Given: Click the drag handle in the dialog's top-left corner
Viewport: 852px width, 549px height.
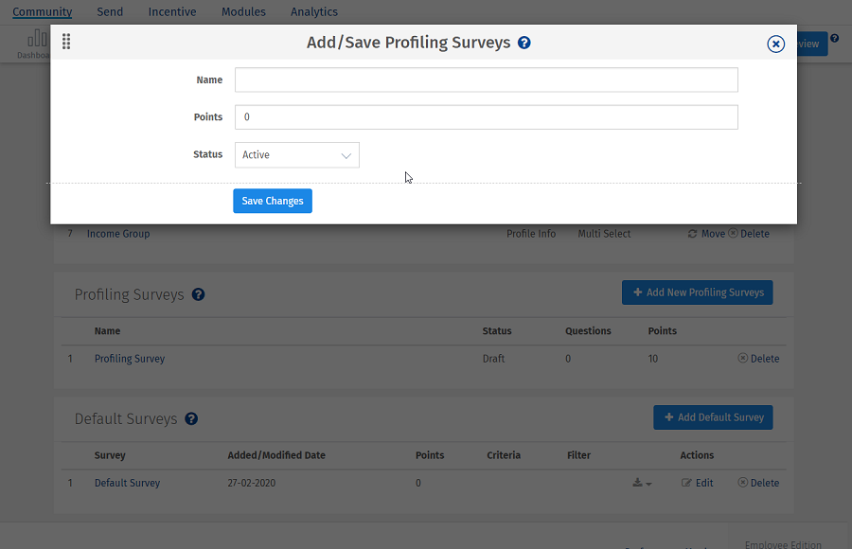Looking at the screenshot, I should click(65, 42).
